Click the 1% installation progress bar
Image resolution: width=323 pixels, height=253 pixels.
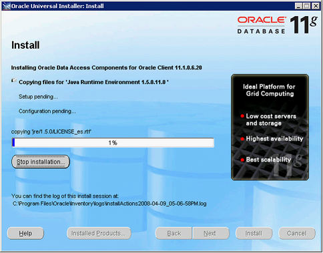pyautogui.click(x=113, y=143)
